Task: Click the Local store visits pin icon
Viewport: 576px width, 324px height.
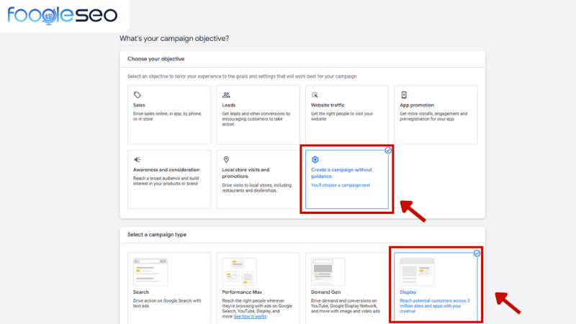Action: point(226,160)
